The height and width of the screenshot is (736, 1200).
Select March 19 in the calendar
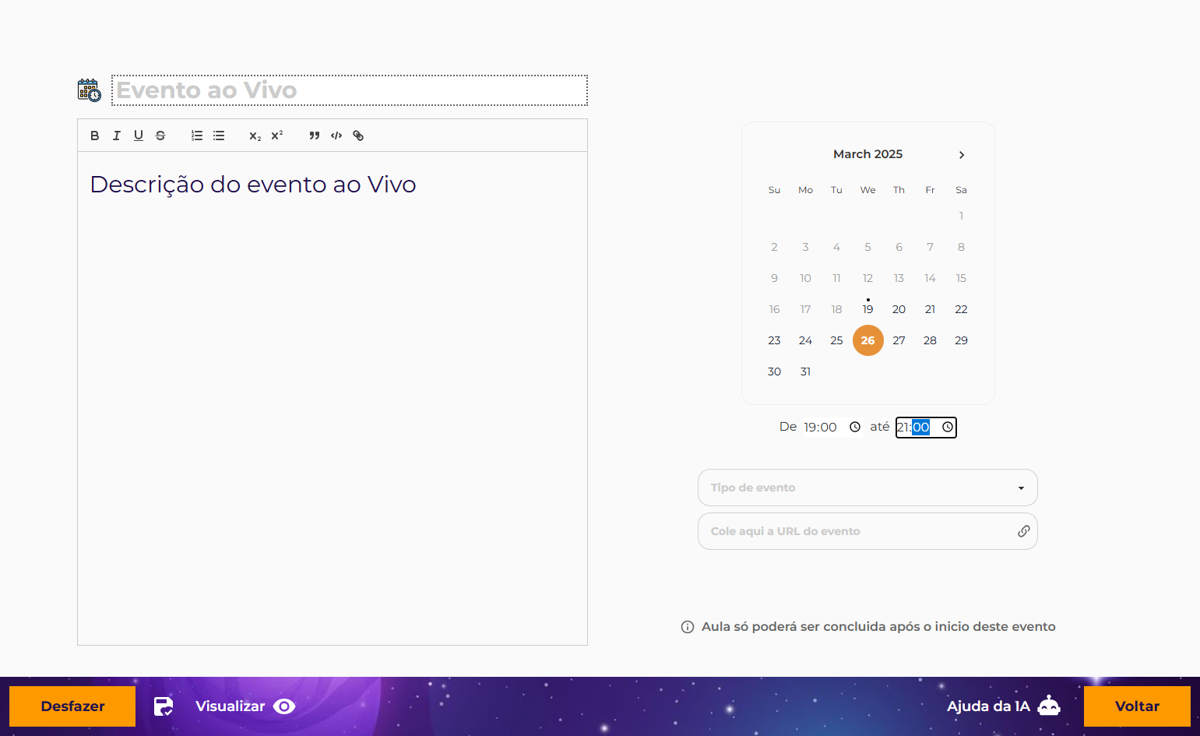pyautogui.click(x=867, y=309)
